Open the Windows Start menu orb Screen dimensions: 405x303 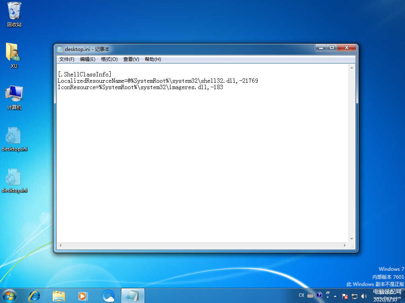point(9,296)
